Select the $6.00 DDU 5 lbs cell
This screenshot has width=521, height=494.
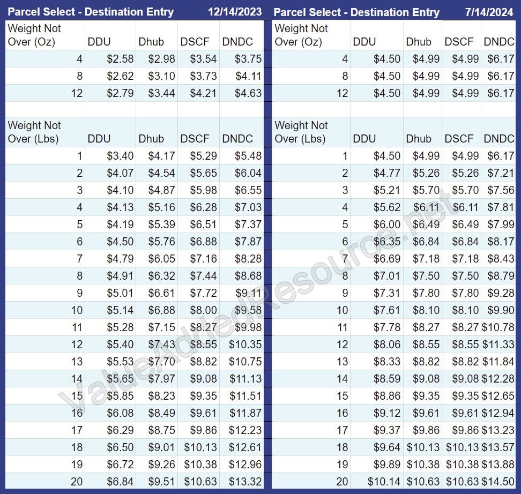click(x=387, y=224)
